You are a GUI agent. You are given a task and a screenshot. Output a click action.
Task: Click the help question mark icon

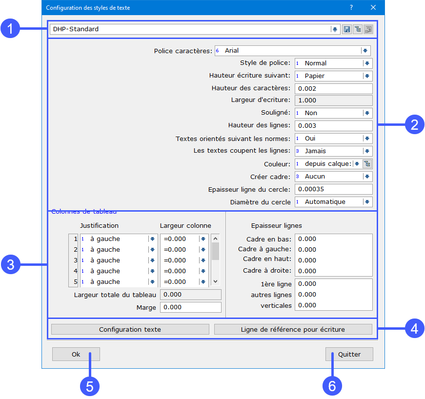(351, 7)
